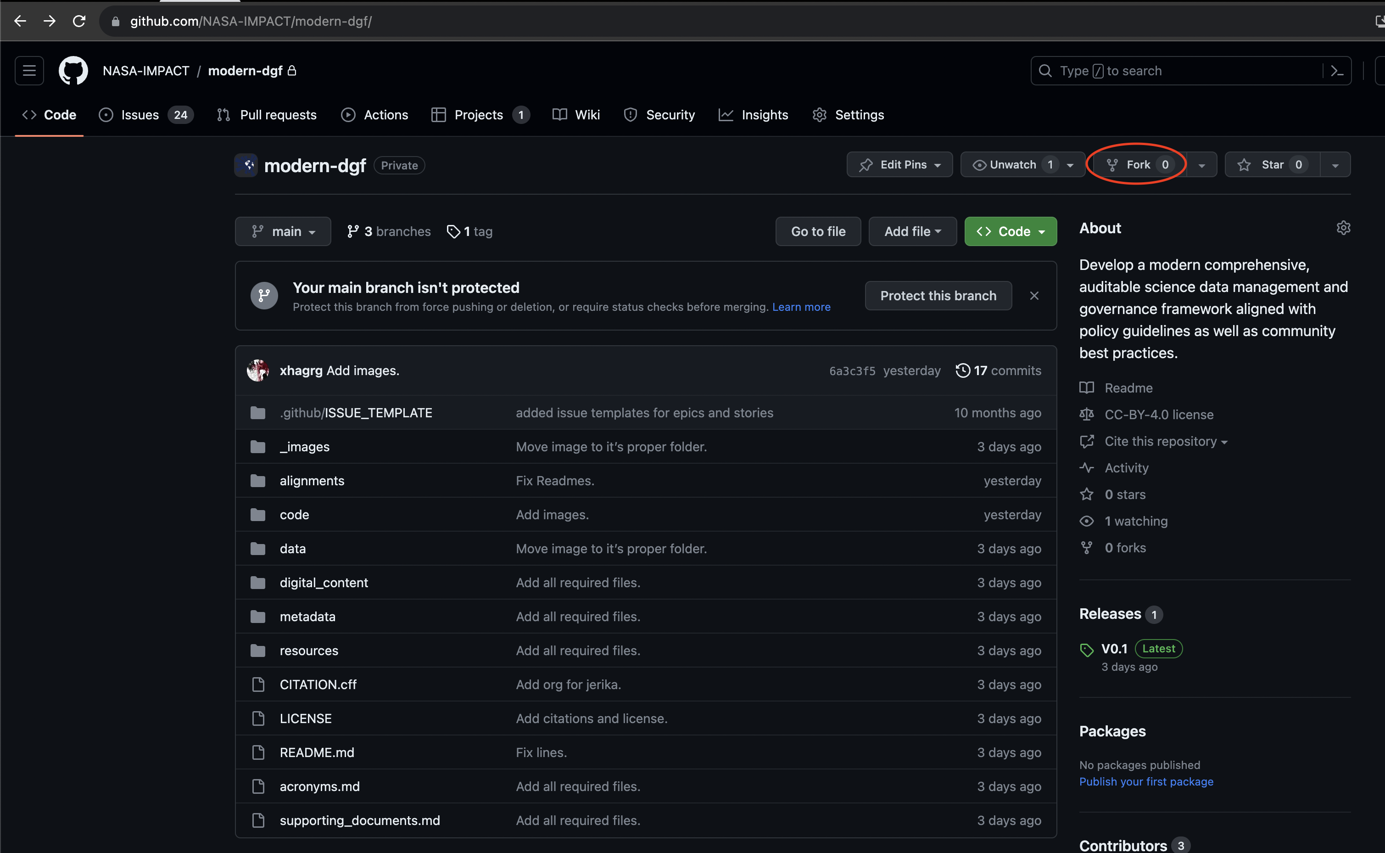Open the command palette icon in search
This screenshot has height=853, width=1385.
pos(1336,71)
